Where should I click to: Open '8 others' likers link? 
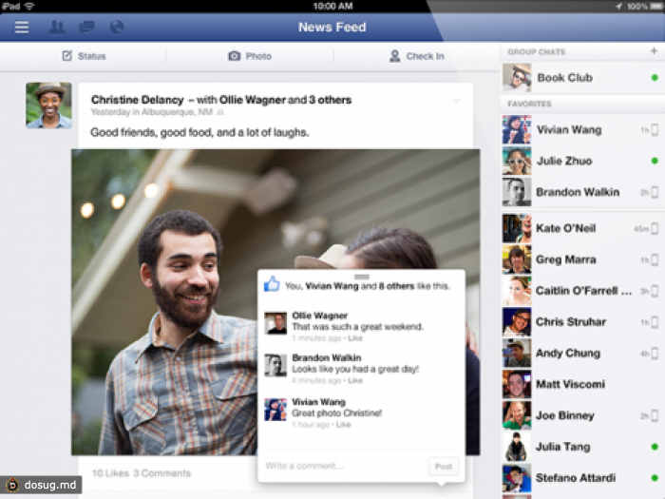click(396, 286)
